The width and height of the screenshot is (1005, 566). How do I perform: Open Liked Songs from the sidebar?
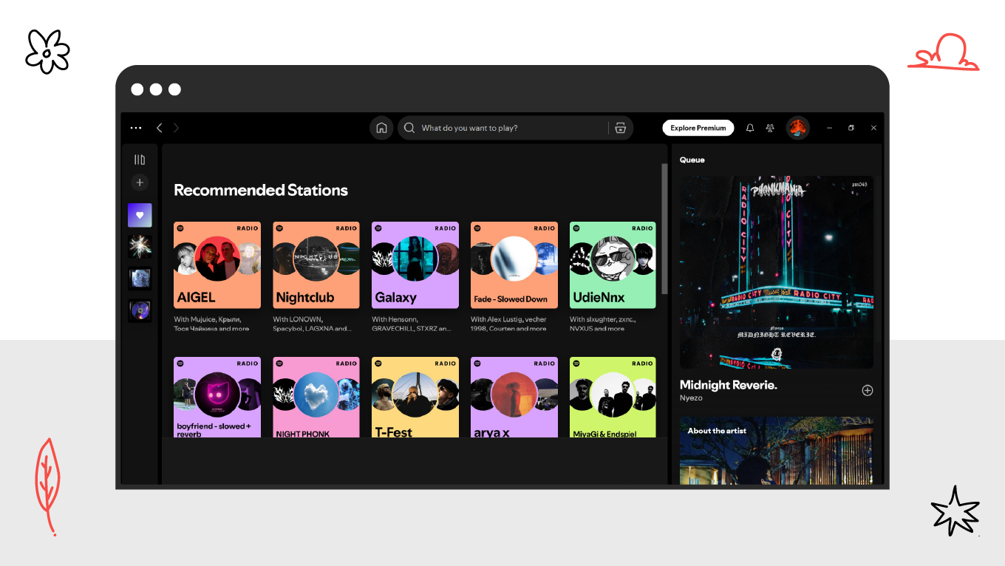pos(139,214)
